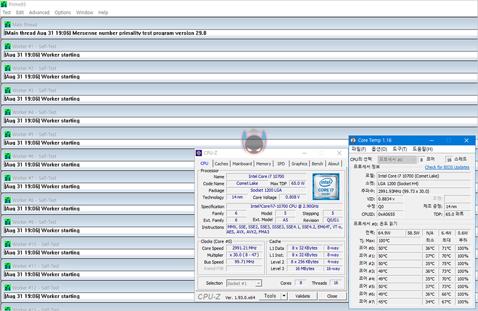The width and height of the screenshot is (478, 311).
Task: Open the Edit menu in Prime95
Action: (20, 12)
